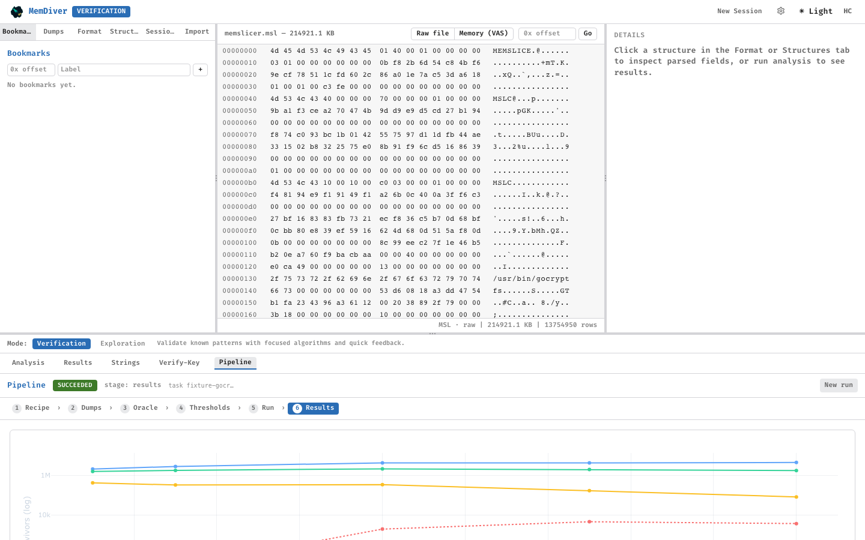The width and height of the screenshot is (865, 540).
Task: Go to pipeline step 4 Thresholds
Action: click(x=203, y=408)
